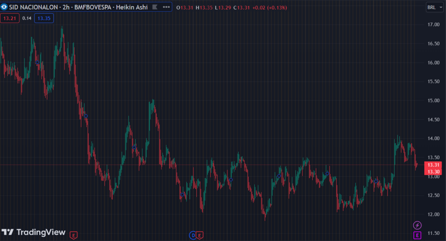
Task: Click the 15.50 price axis label
Action: (433, 81)
